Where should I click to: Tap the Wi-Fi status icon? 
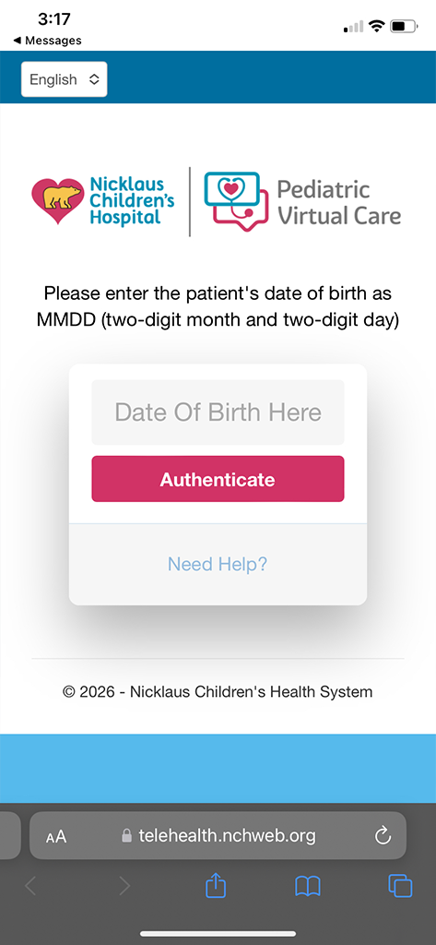click(x=377, y=26)
